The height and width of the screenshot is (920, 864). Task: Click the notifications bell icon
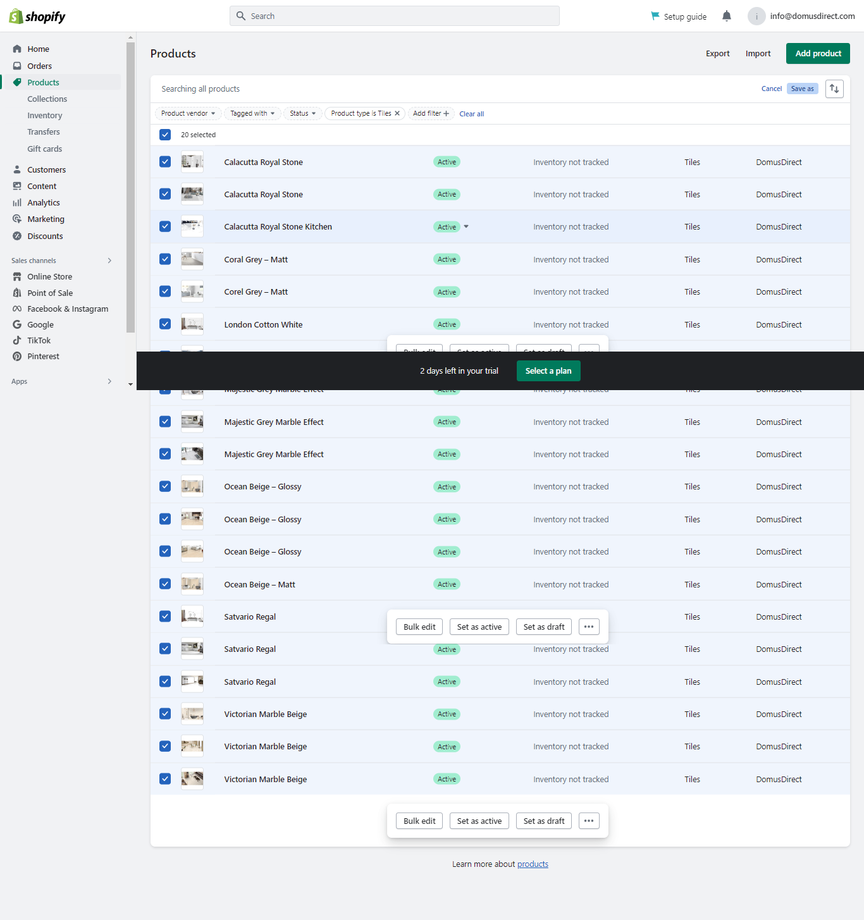(726, 16)
